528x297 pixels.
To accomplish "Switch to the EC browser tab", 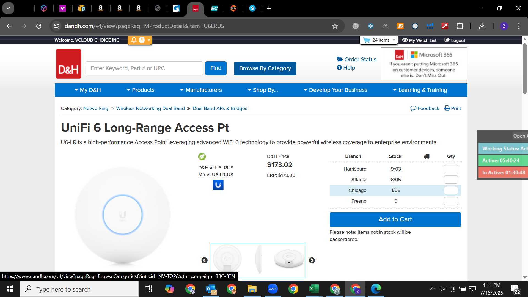I will click(214, 9).
